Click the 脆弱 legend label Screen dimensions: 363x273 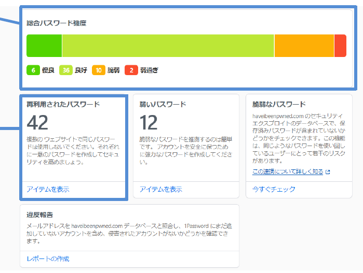point(113,70)
